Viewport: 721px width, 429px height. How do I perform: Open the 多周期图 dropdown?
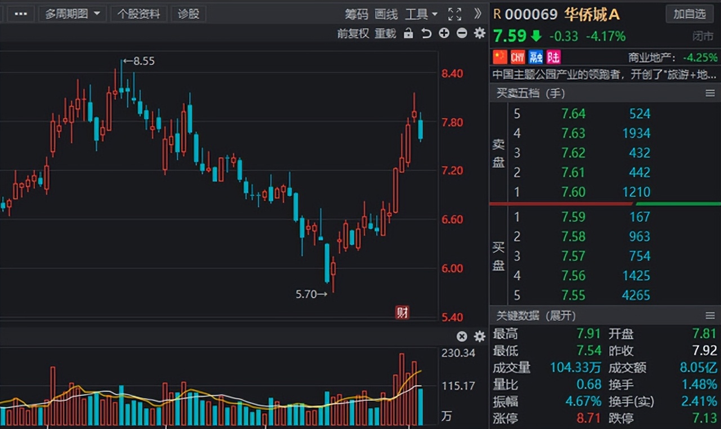click(x=72, y=14)
